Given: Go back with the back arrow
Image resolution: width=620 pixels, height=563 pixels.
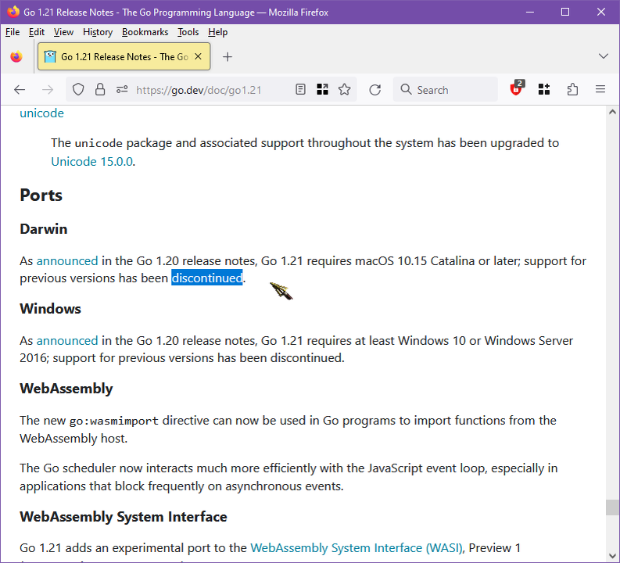Looking at the screenshot, I should pyautogui.click(x=20, y=90).
